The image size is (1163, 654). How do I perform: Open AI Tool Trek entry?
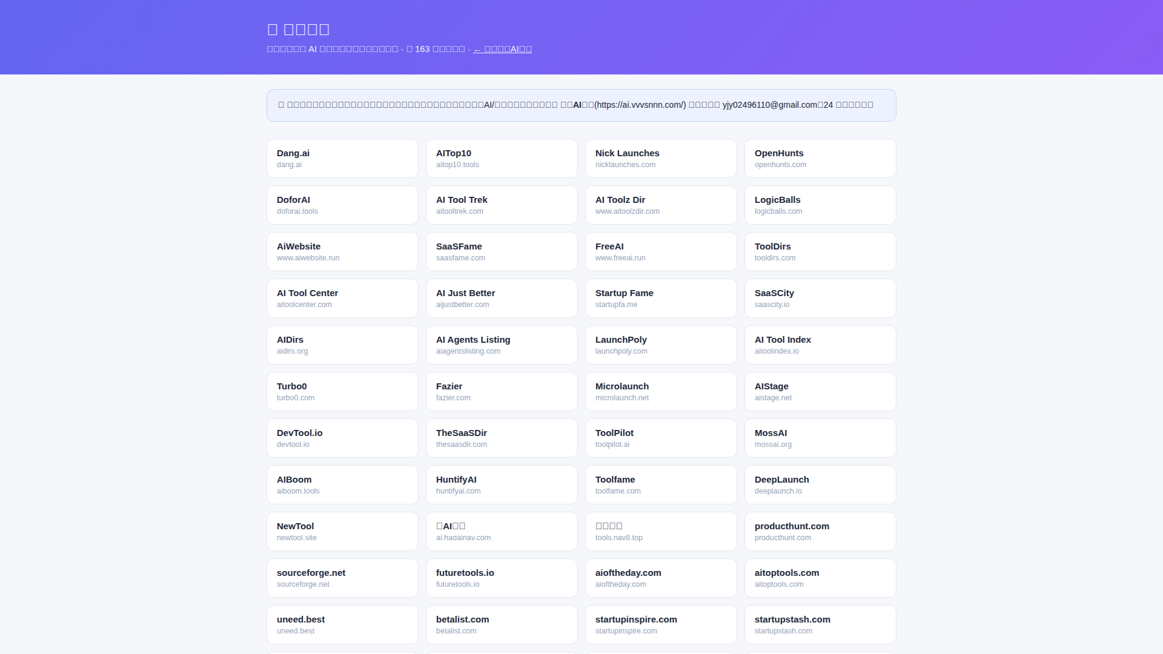(x=502, y=205)
